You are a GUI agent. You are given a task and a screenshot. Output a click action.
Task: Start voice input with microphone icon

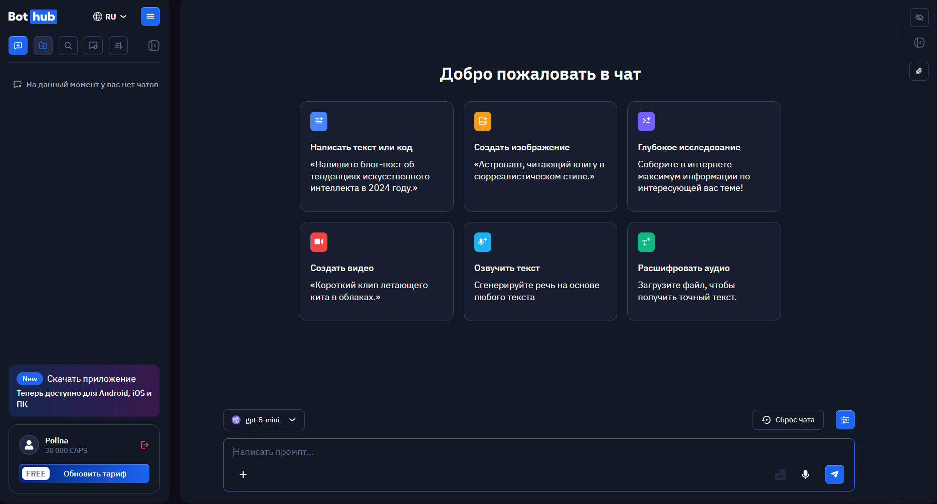805,474
